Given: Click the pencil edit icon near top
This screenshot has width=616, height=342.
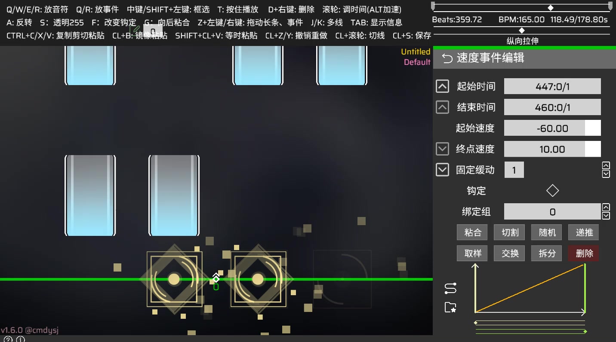Looking at the screenshot, I should click(x=136, y=29).
